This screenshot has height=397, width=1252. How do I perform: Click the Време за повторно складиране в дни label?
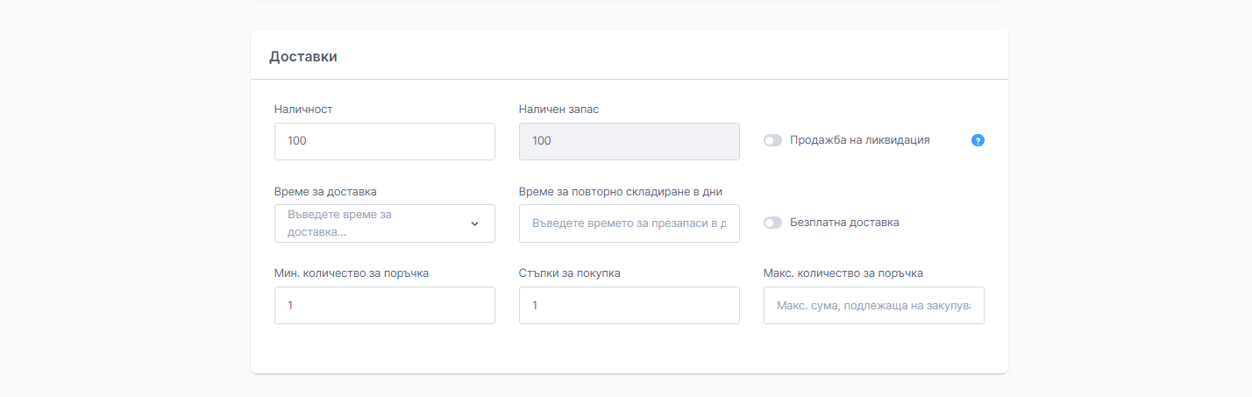click(x=620, y=191)
